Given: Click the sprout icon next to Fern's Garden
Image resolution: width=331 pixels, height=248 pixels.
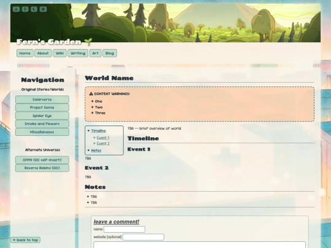Looking at the screenshot, I should pos(88,42).
